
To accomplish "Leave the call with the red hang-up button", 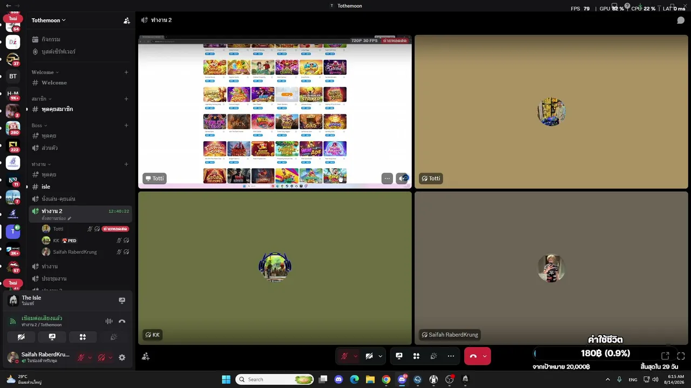I will tap(473, 356).
